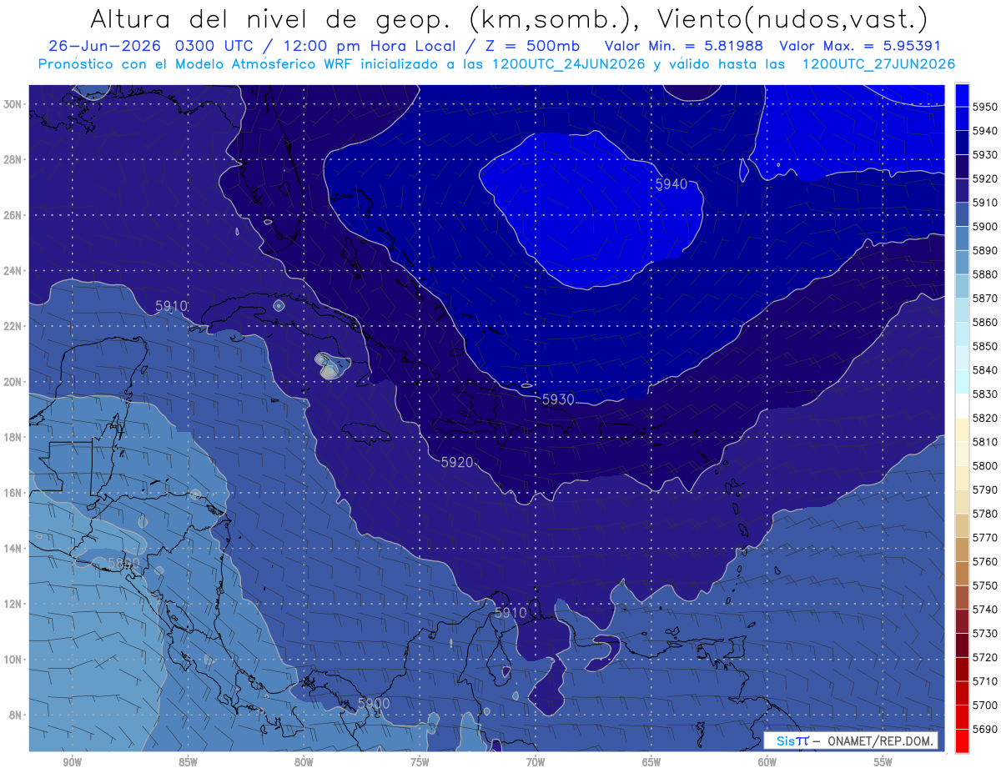The height and width of the screenshot is (773, 1001).
Task: Click the colorbar swatch between 5940 and 5950
Action: (x=962, y=118)
